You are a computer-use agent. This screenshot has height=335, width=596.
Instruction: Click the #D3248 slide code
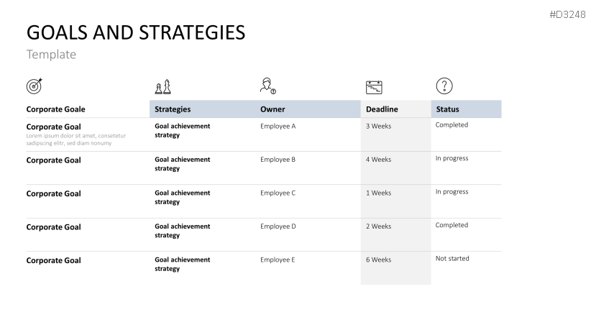[568, 14]
